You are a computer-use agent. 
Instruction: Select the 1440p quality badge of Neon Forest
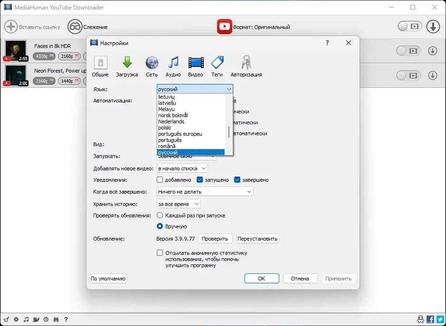tap(69, 81)
